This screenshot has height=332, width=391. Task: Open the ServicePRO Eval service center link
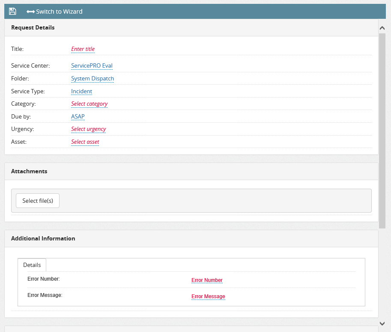(92, 65)
